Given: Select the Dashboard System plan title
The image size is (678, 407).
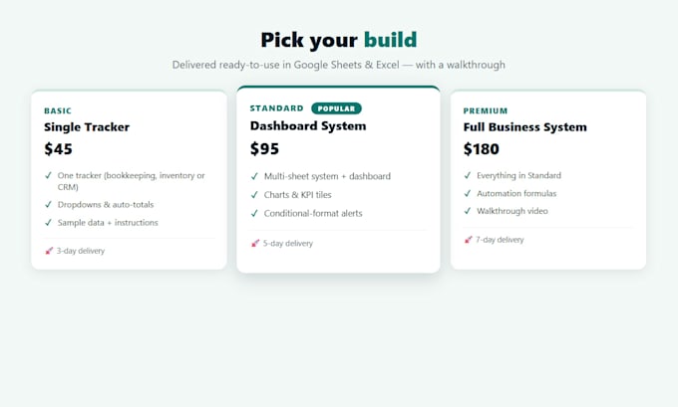Looking at the screenshot, I should tap(308, 126).
